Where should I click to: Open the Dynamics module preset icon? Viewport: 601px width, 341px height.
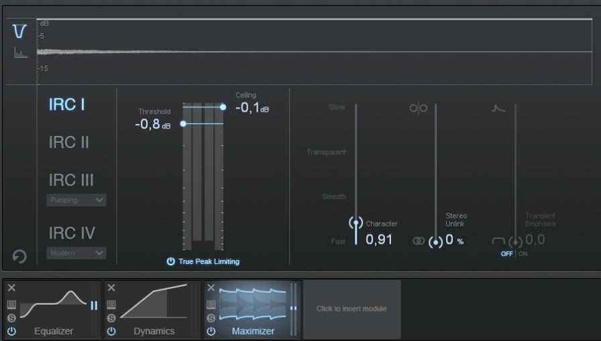coord(111,304)
